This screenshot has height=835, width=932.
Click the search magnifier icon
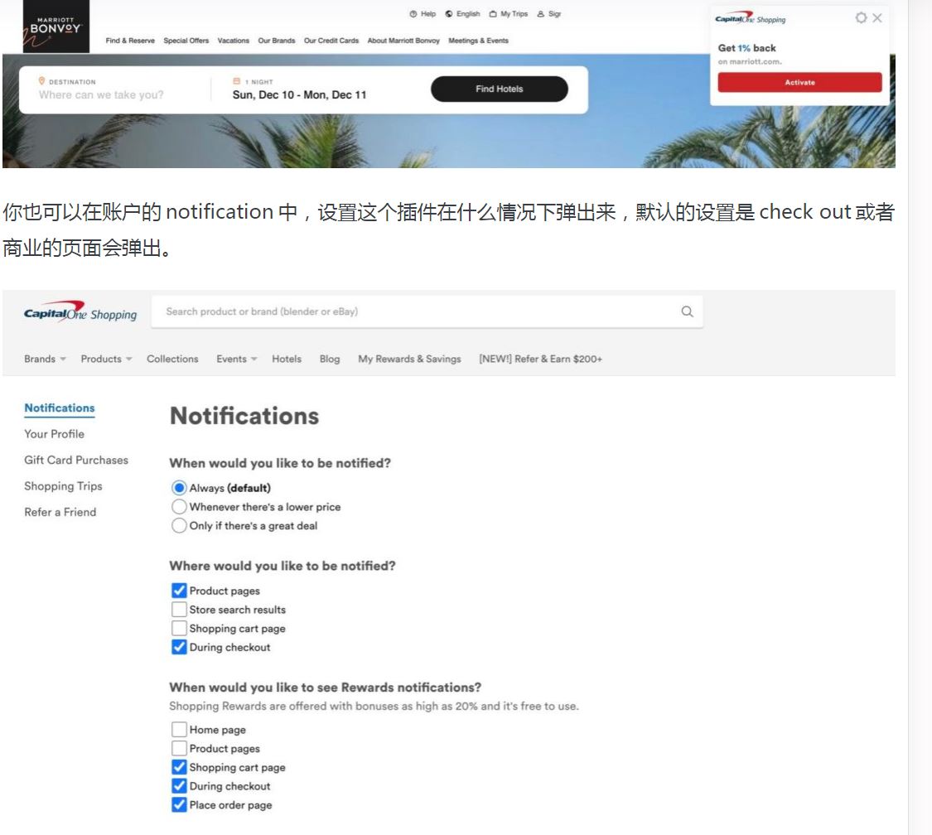[687, 312]
